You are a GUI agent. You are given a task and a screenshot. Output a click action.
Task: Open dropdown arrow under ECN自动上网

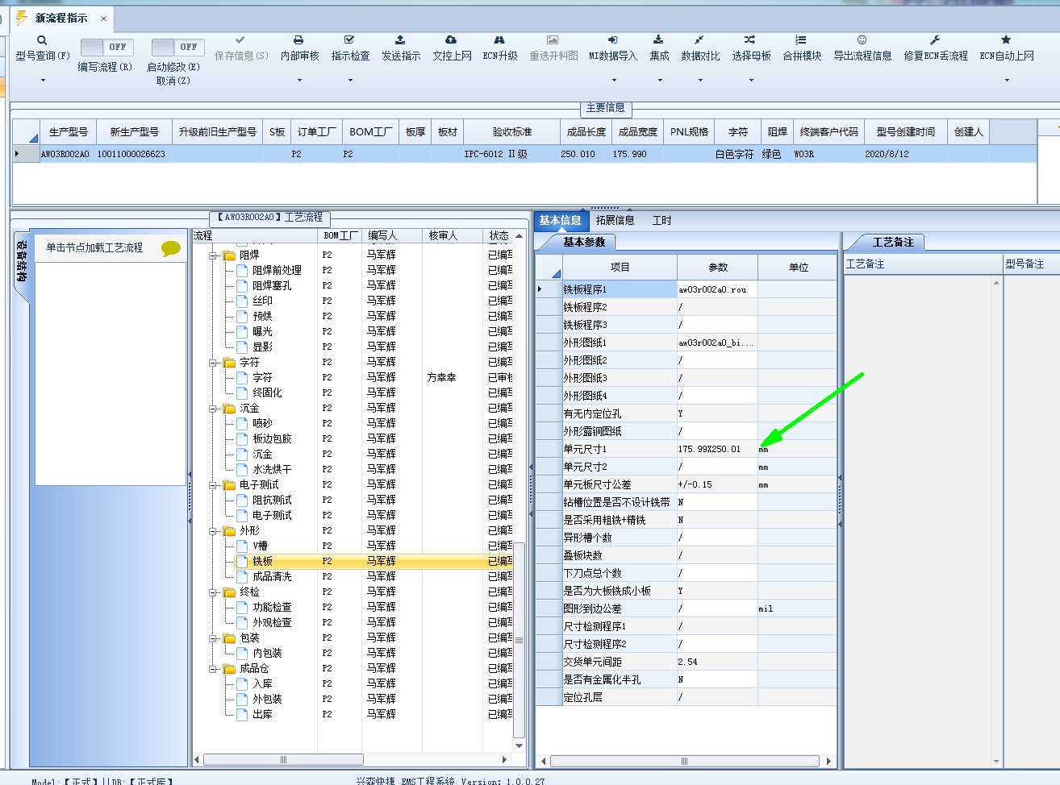pos(1007,80)
